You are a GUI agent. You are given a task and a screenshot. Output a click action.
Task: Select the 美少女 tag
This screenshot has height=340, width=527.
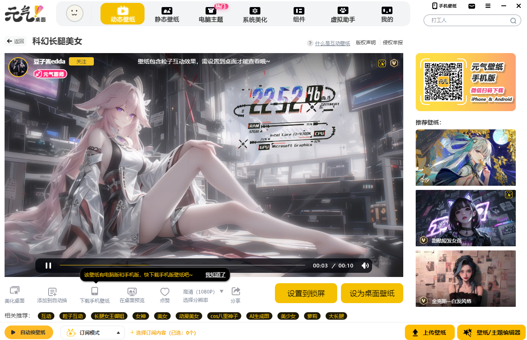click(288, 316)
